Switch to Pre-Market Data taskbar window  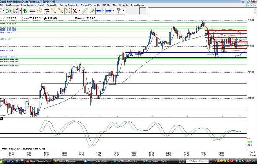(126, 161)
